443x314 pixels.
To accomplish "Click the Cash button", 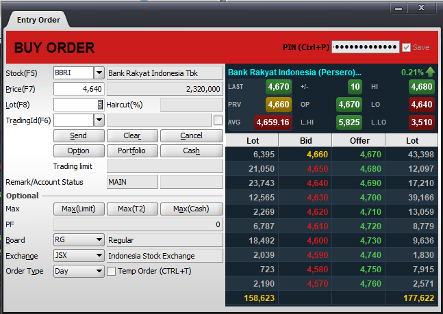I will pos(192,151).
